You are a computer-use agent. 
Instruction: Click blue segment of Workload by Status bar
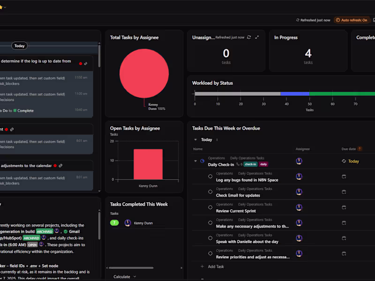(295, 94)
